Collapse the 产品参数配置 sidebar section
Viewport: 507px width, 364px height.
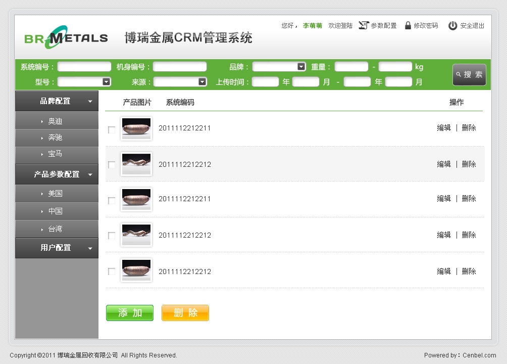57,174
